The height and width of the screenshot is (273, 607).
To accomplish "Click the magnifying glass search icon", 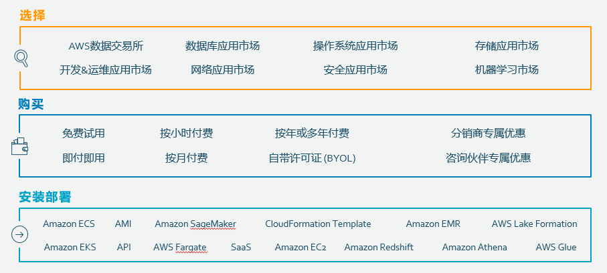I will point(21,58).
